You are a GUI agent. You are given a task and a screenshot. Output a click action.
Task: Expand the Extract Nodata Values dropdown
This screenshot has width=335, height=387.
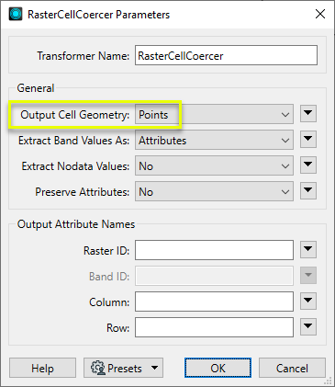(214, 165)
